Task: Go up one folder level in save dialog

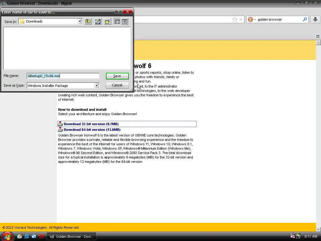Action: [x=88, y=21]
